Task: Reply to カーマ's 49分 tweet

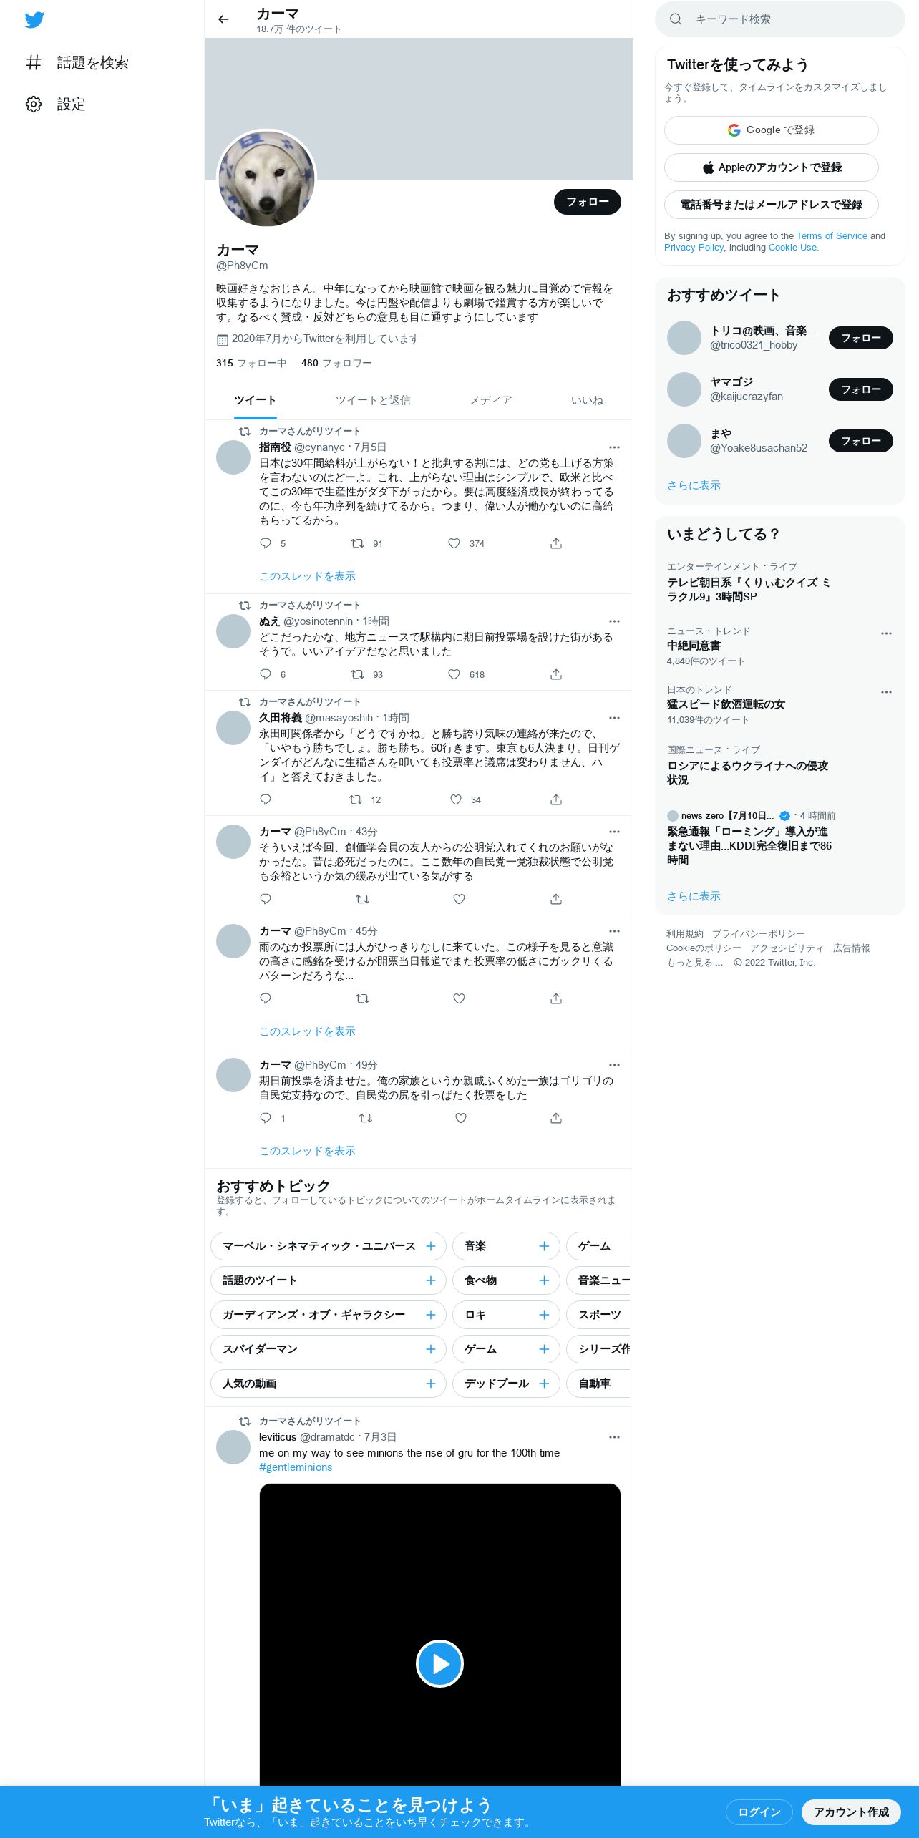Action: 266,1118
